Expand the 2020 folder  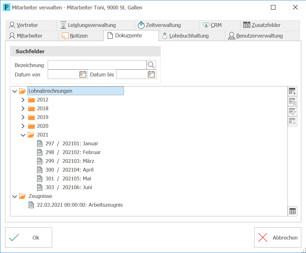[x=23, y=126]
